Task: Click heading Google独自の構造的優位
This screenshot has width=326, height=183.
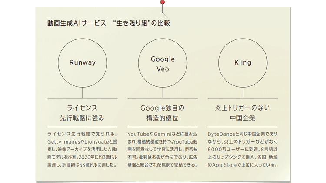Action: pyautogui.click(x=163, y=113)
